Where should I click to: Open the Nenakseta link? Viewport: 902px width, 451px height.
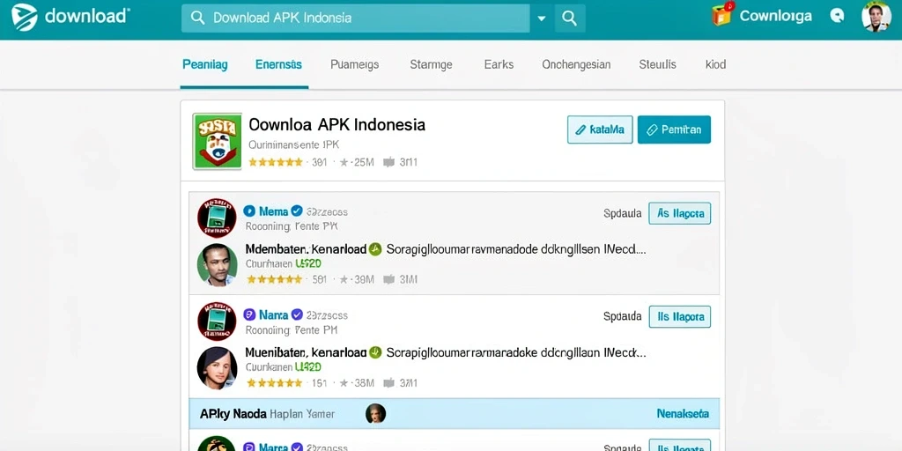pos(683,414)
